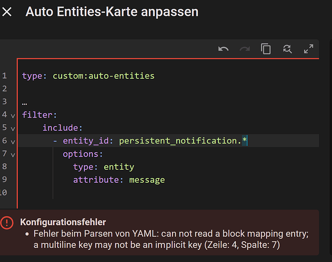332x262 pixels.
Task: Click line number 1 in the gutter
Action: [4, 76]
